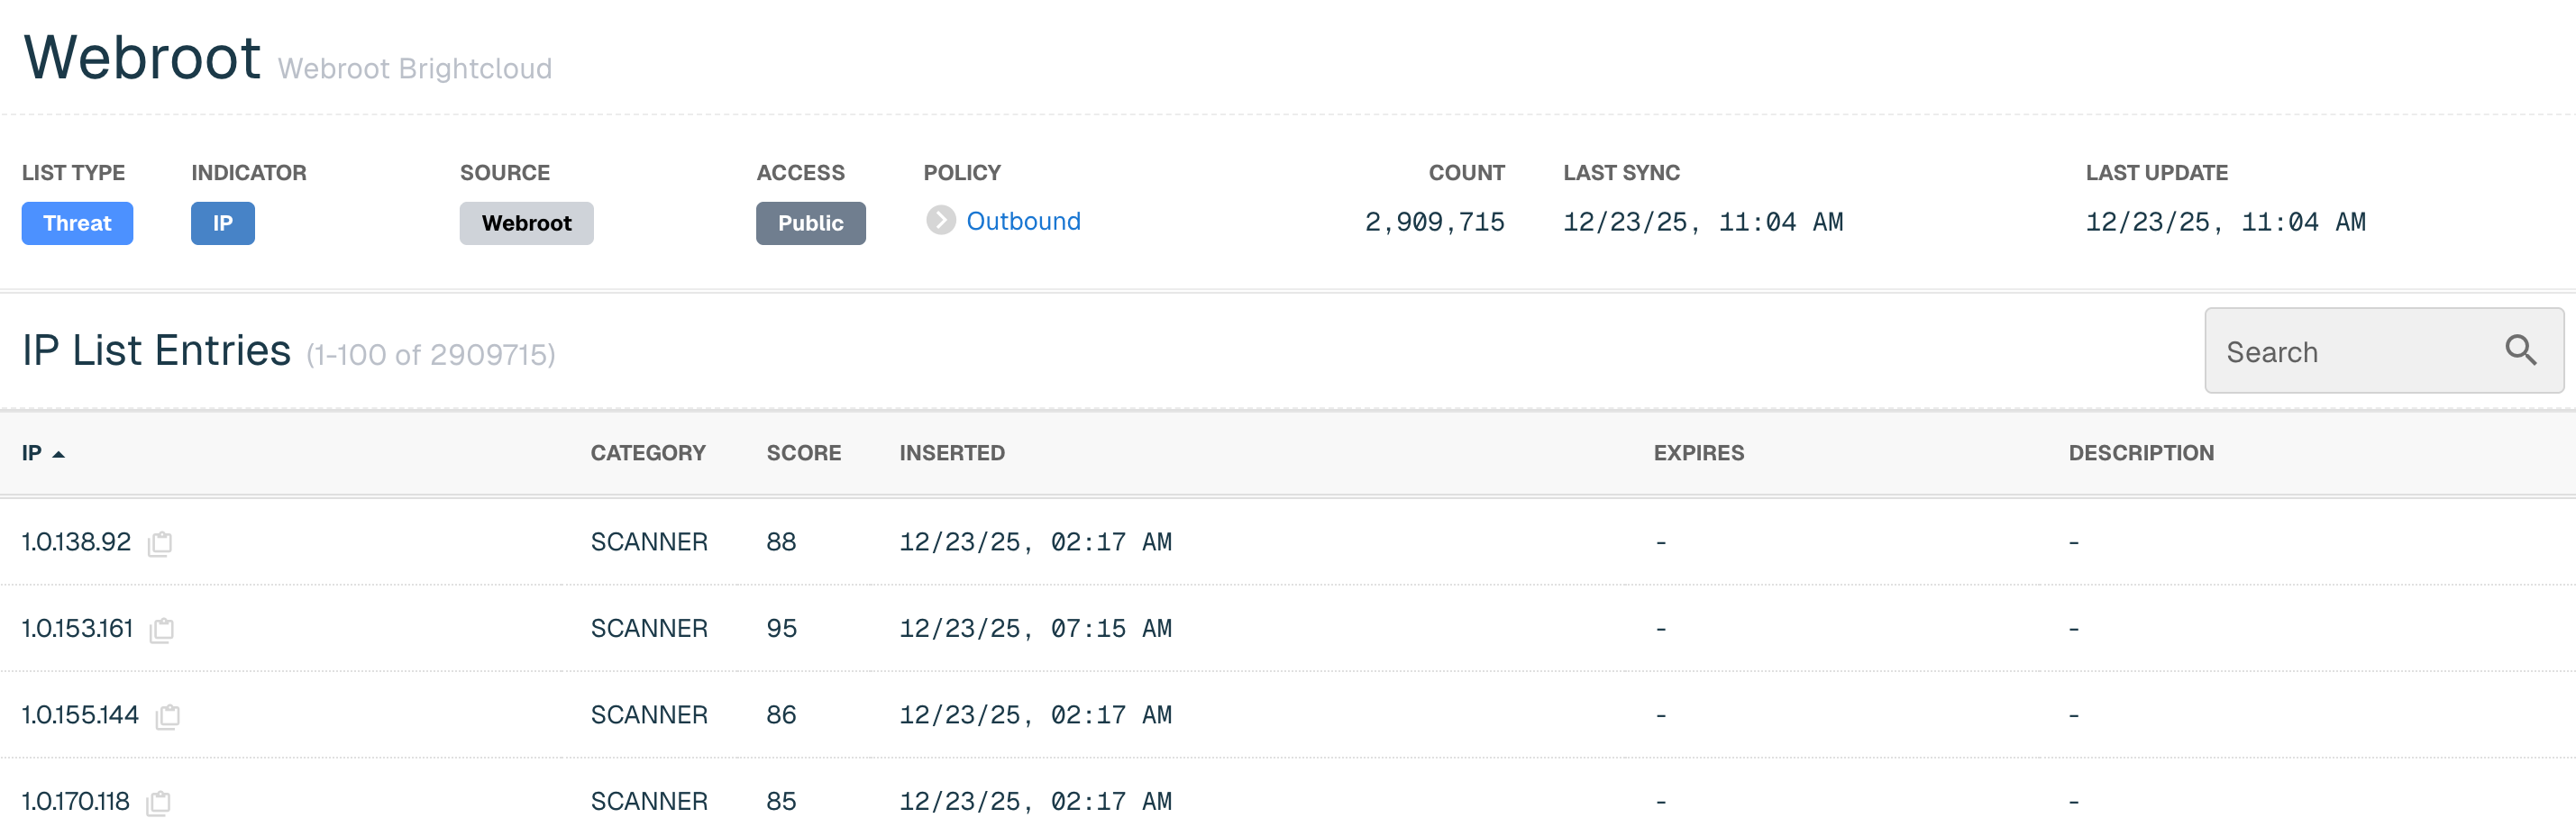Click SCANNER category in 1.0.170.118 row
This screenshot has width=2576, height=836.
649,802
